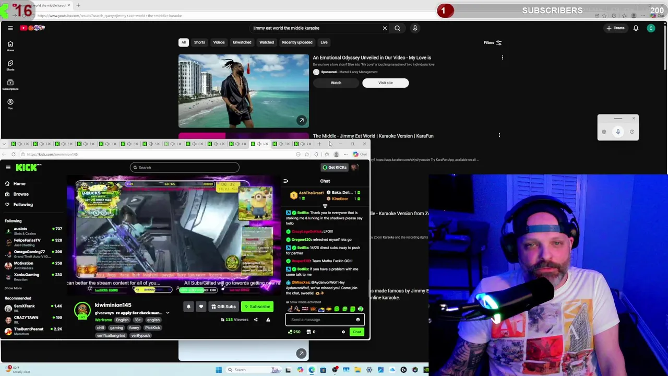Open Windows Settings from the taskbar
The height and width of the screenshot is (376, 668).
point(369,370)
